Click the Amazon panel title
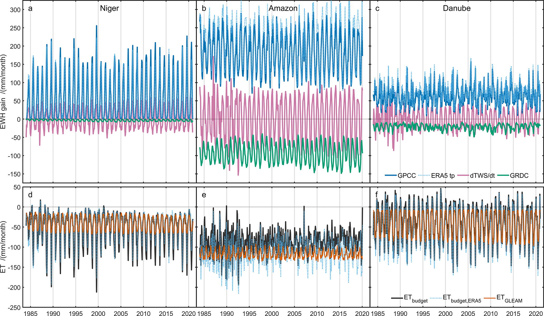This screenshot has height=316, width=544. coord(283,8)
